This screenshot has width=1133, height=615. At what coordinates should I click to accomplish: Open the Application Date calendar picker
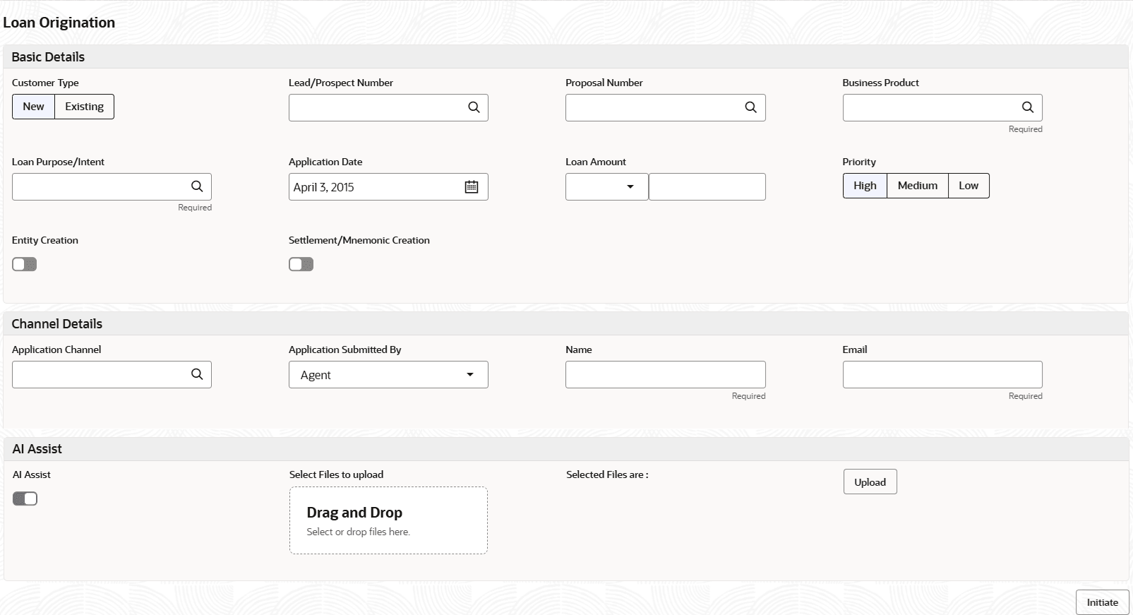click(x=472, y=187)
